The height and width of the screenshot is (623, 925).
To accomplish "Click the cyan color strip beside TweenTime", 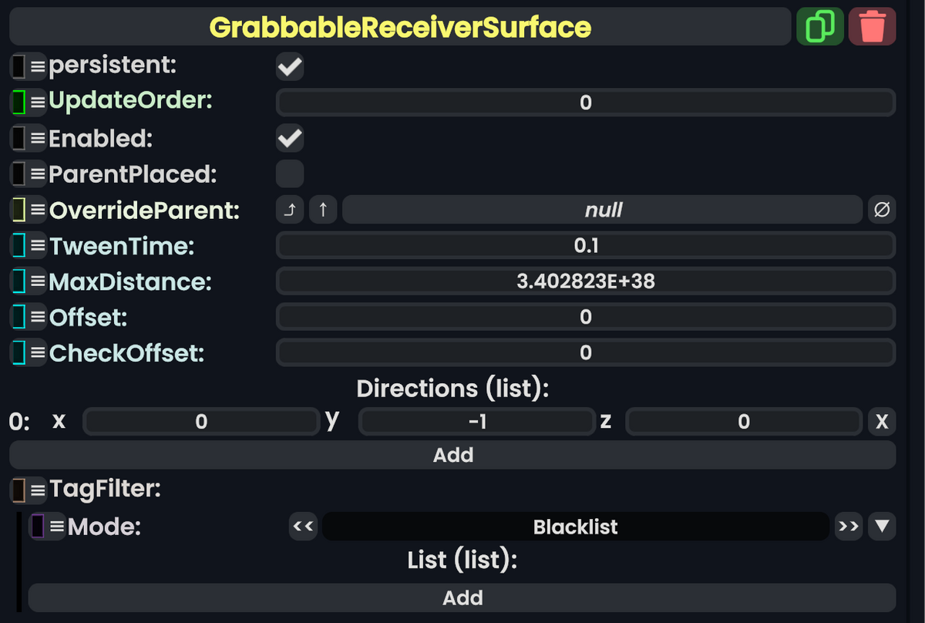I will 19,245.
